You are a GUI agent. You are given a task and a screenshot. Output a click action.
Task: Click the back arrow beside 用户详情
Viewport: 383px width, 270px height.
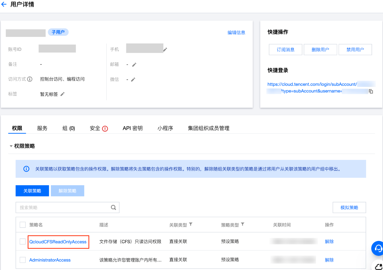pyautogui.click(x=4, y=4)
